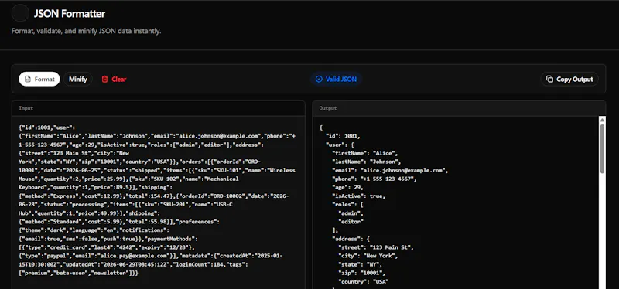Click the checkmark icon in Valid JSON
Viewport: 619px width, 289px height.
pyautogui.click(x=319, y=79)
